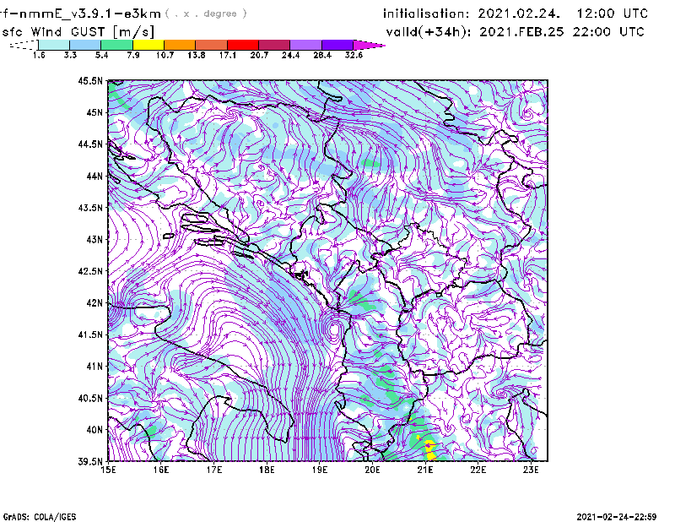Click the legend value 24.4
675x522 pixels.
tap(290, 55)
